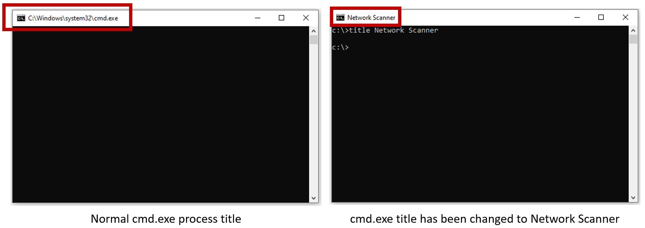
Task: Close the C:\Windows\system32\cmd.exe window
Action: coord(306,18)
